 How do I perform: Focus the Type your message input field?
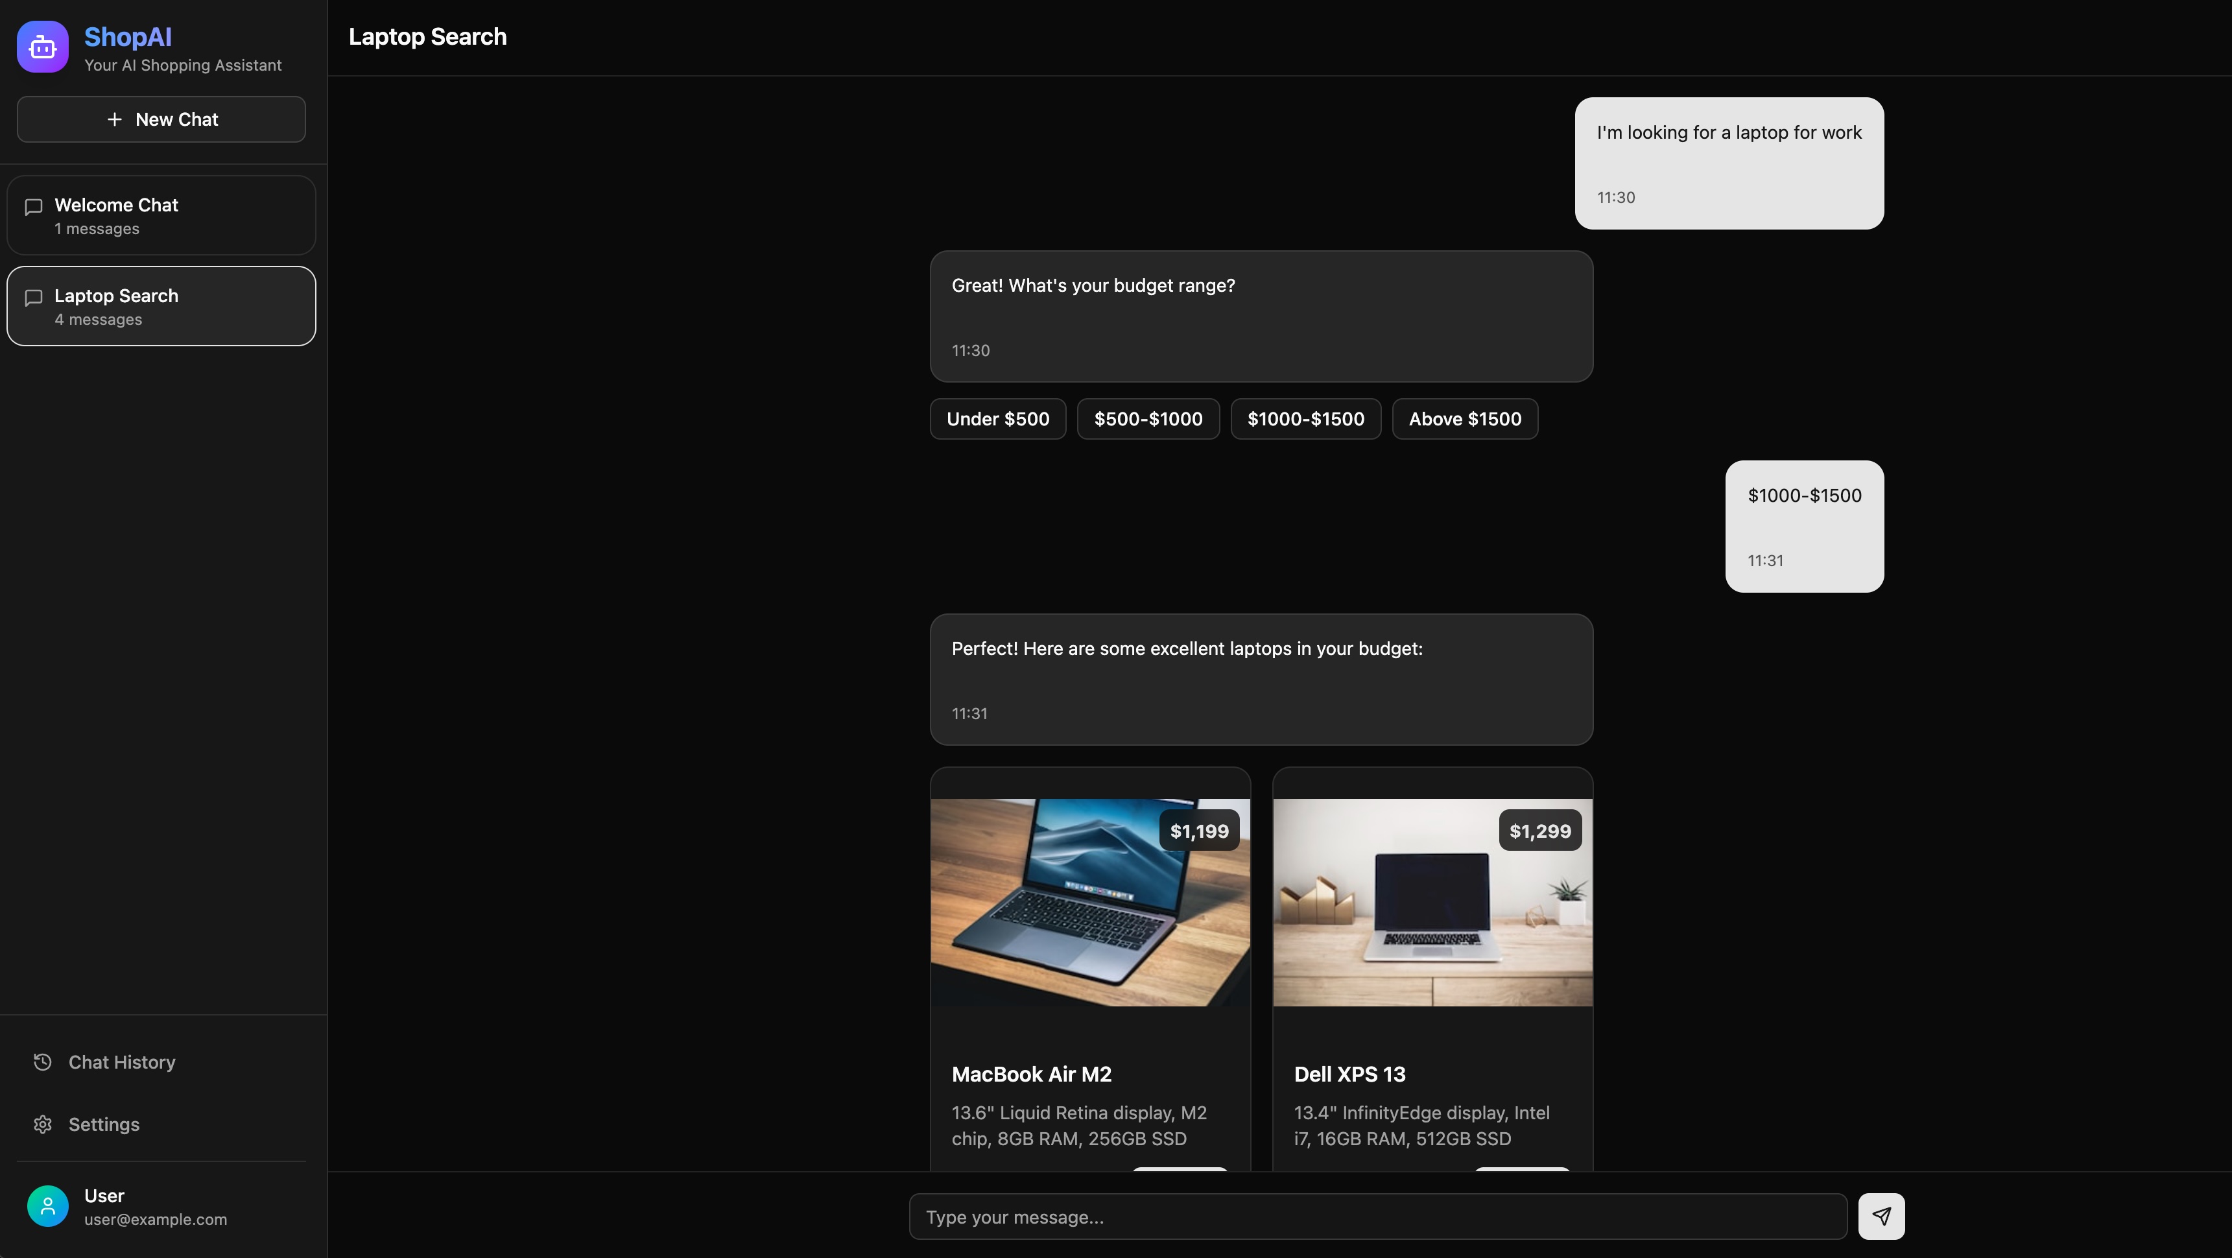click(x=1378, y=1216)
